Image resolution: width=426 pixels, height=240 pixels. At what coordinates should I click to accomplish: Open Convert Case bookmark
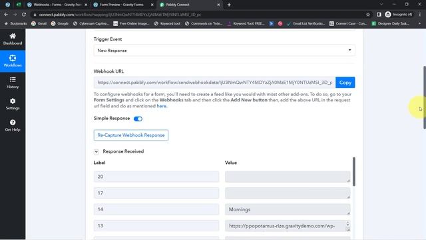coord(348,23)
